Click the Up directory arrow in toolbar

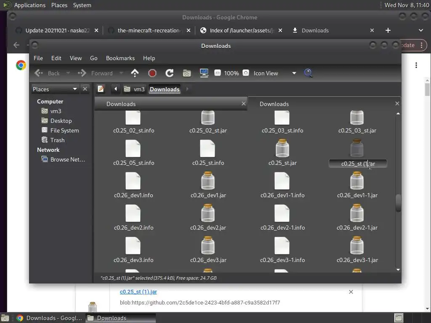tap(135, 73)
